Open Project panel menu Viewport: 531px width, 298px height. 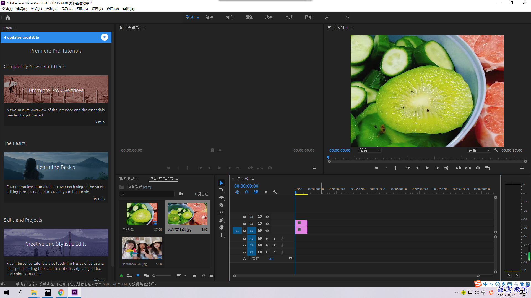pos(177,179)
